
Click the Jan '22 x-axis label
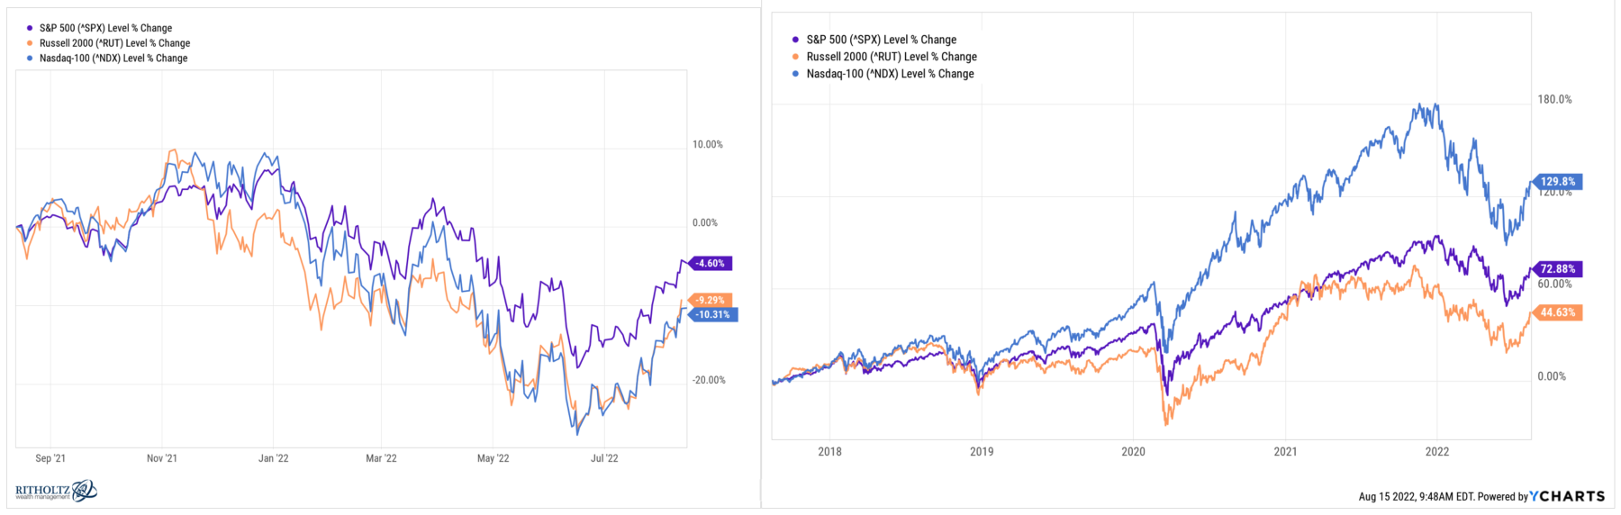tap(273, 458)
